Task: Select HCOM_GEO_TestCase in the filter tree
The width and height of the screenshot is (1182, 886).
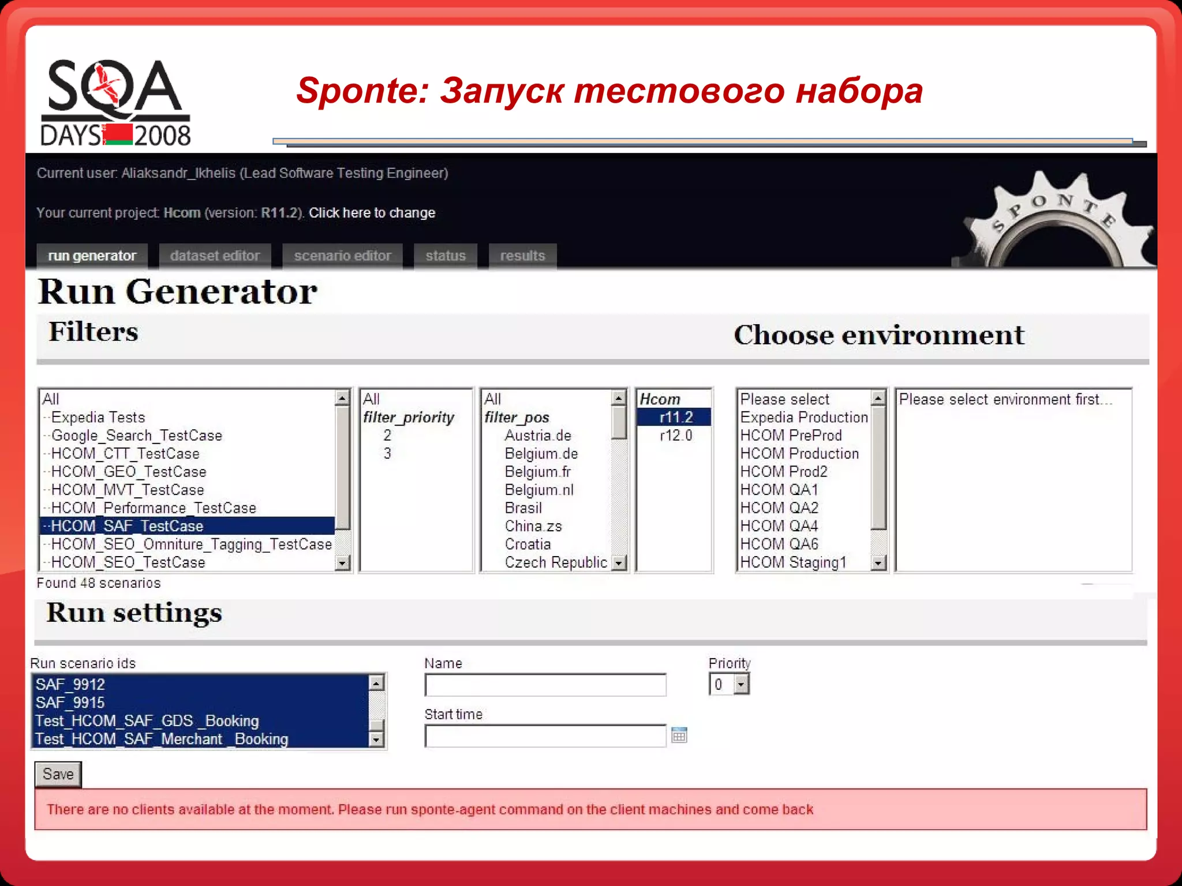Action: click(x=128, y=472)
